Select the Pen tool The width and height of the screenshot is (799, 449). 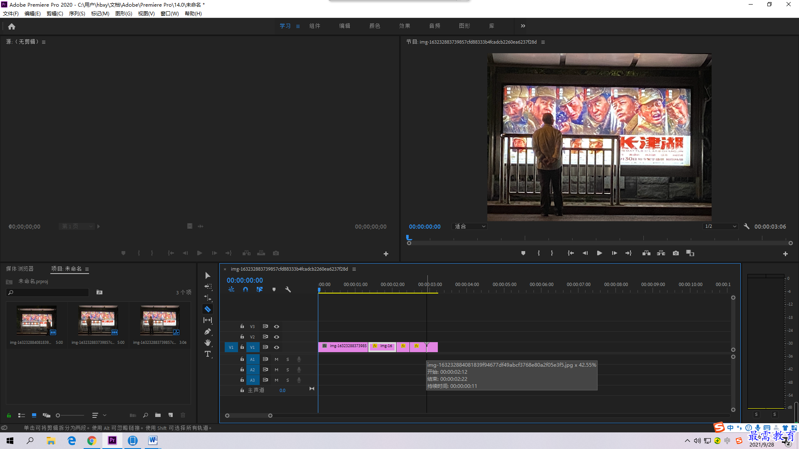pyautogui.click(x=208, y=331)
